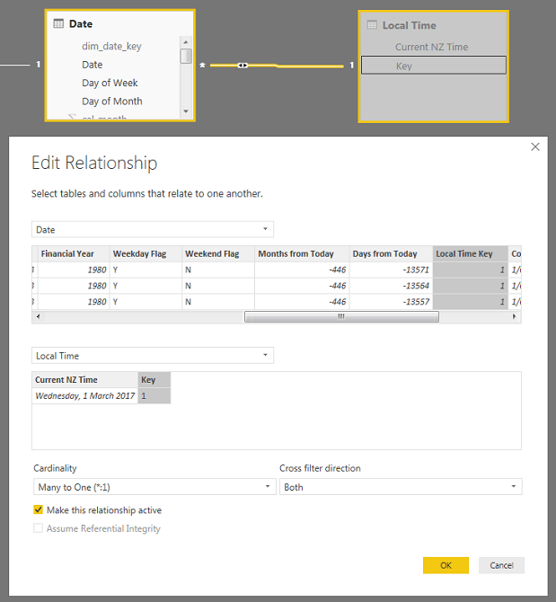The image size is (556, 602).
Task: Select the Days from Today column header
Action: point(392,253)
